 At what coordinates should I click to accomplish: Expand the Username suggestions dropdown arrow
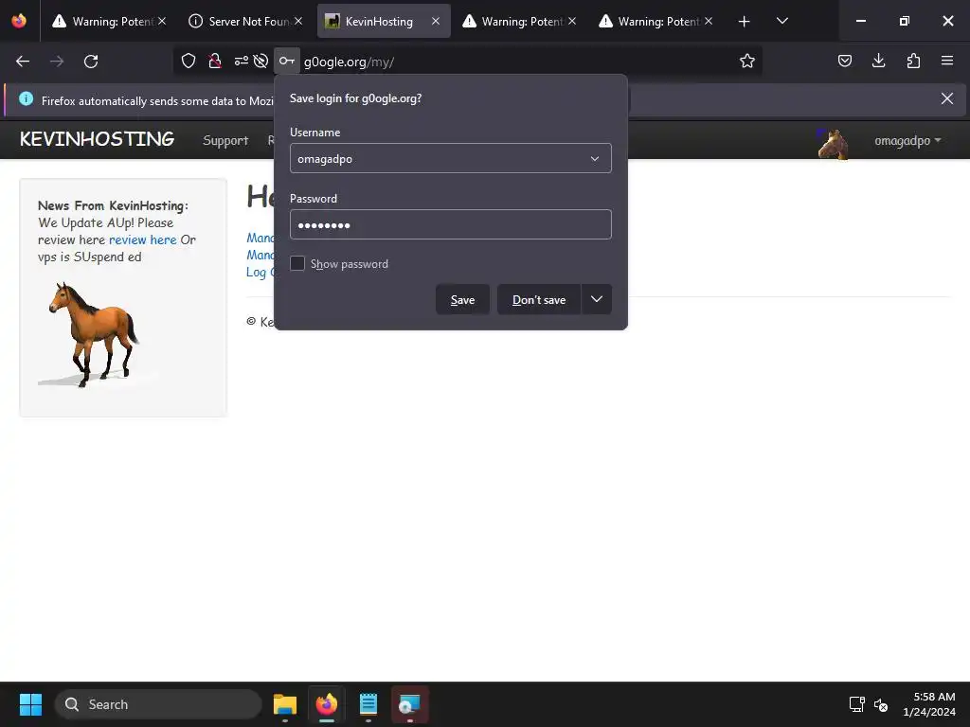click(x=595, y=159)
